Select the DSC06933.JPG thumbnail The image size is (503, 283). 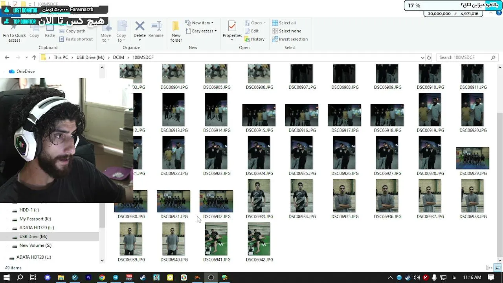[259, 196]
